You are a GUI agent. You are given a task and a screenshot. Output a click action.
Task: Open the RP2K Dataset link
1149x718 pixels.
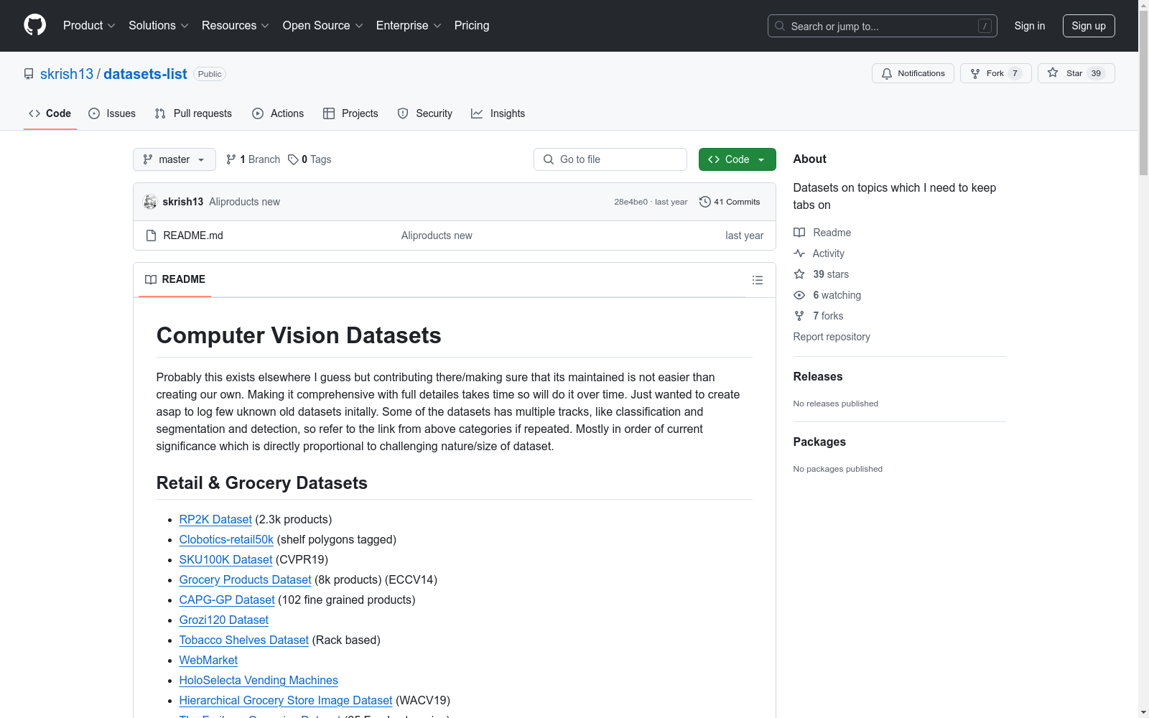click(215, 519)
